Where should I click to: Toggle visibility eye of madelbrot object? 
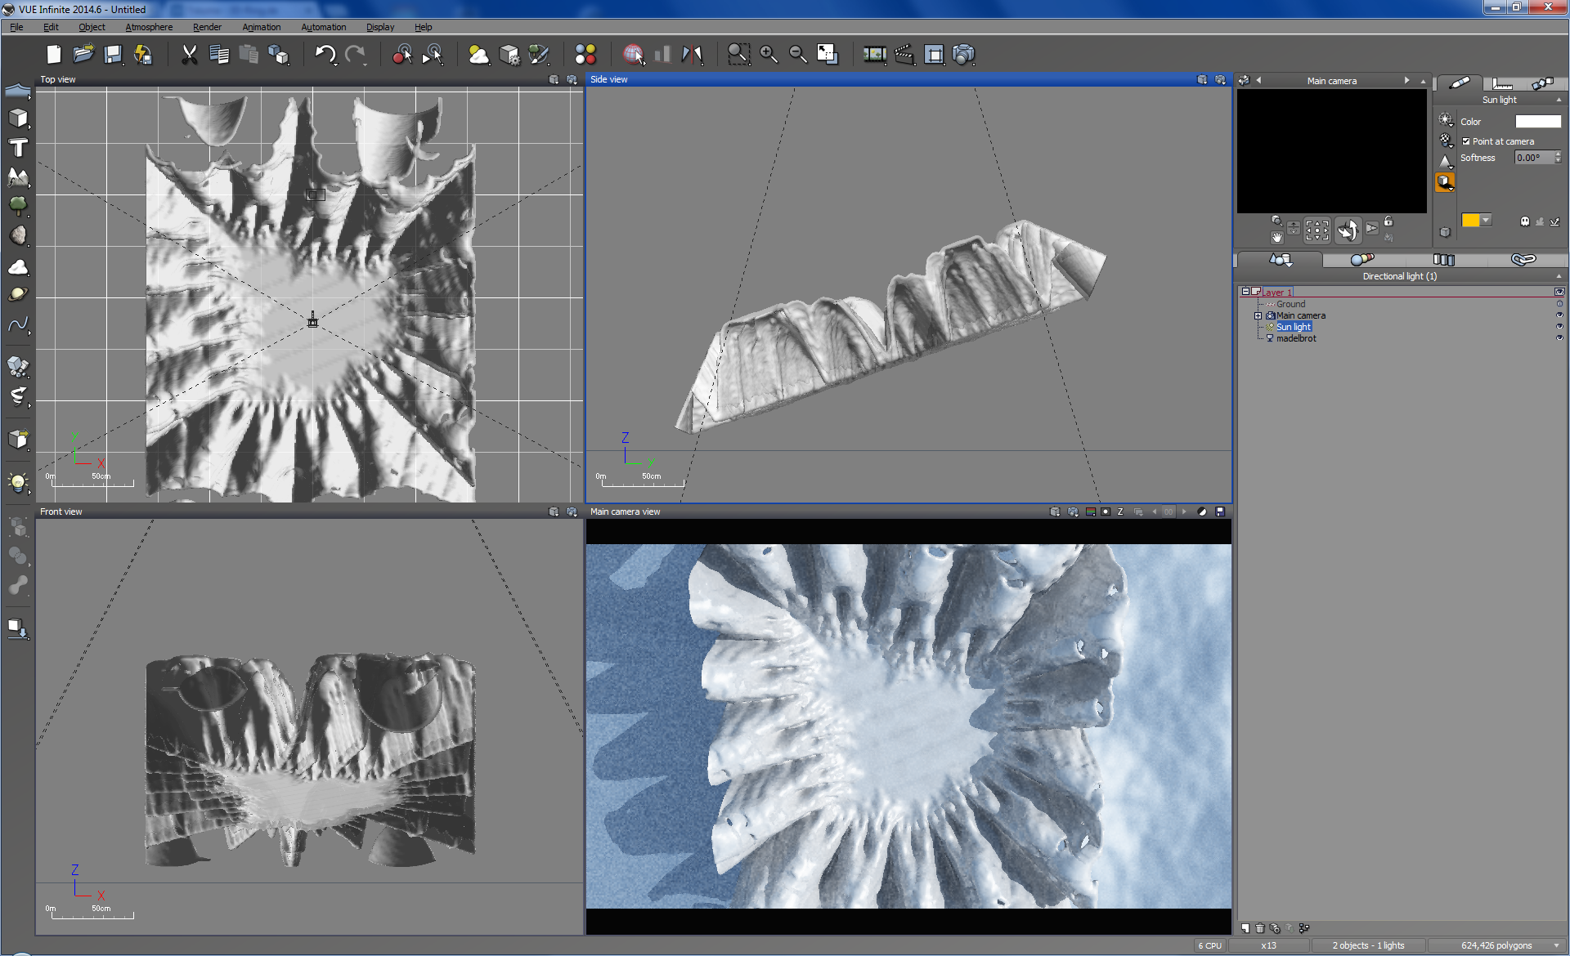tap(1559, 338)
